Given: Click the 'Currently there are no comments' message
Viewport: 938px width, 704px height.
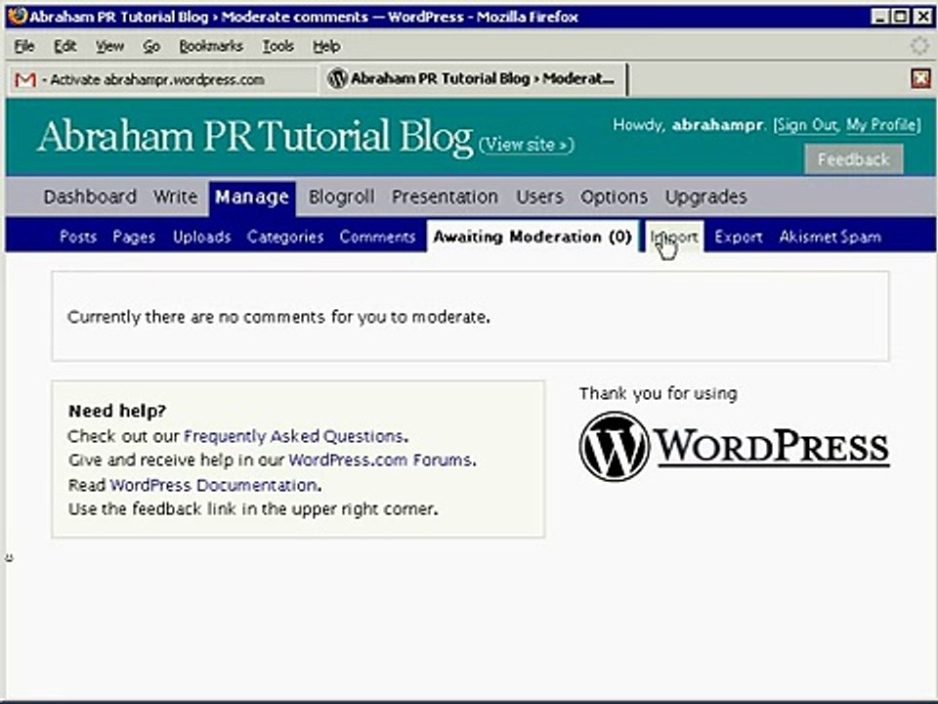Looking at the screenshot, I should point(278,317).
